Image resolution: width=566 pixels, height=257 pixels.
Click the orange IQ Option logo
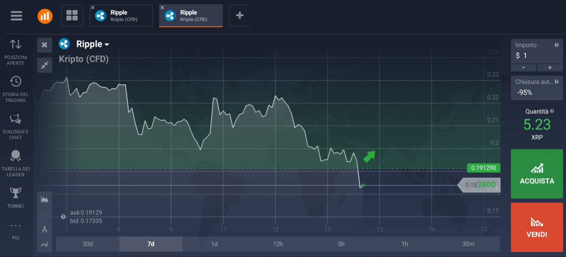click(x=45, y=16)
